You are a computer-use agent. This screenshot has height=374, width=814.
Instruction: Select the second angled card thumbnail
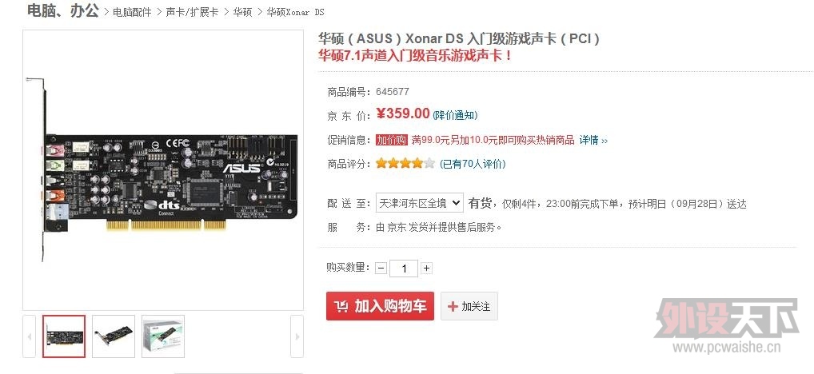pyautogui.click(x=114, y=336)
